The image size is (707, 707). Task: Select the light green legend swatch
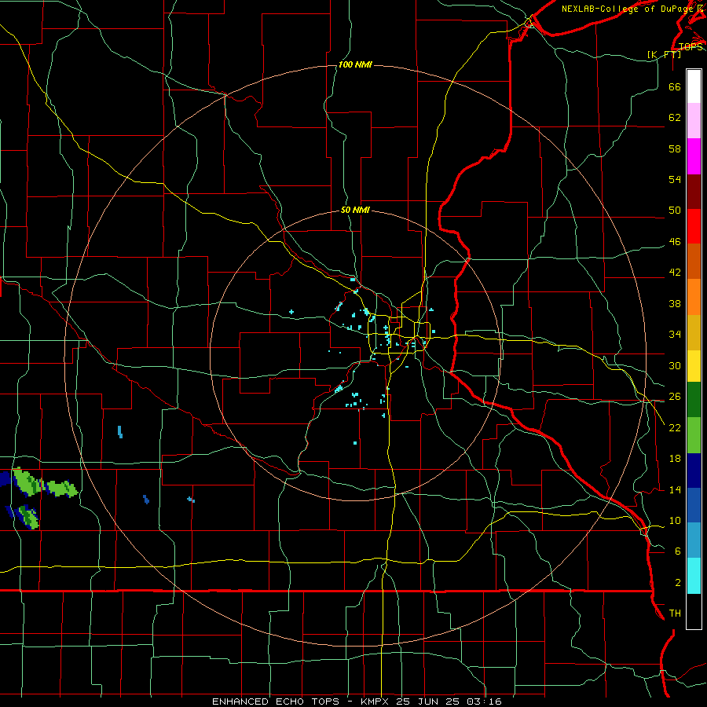pos(694,435)
